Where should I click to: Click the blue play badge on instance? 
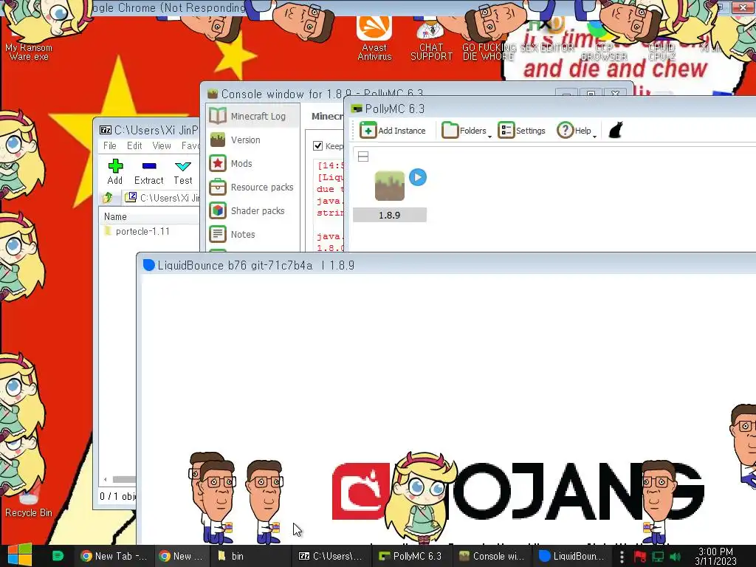tap(418, 177)
